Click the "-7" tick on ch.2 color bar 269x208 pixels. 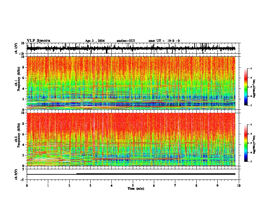click(250, 161)
